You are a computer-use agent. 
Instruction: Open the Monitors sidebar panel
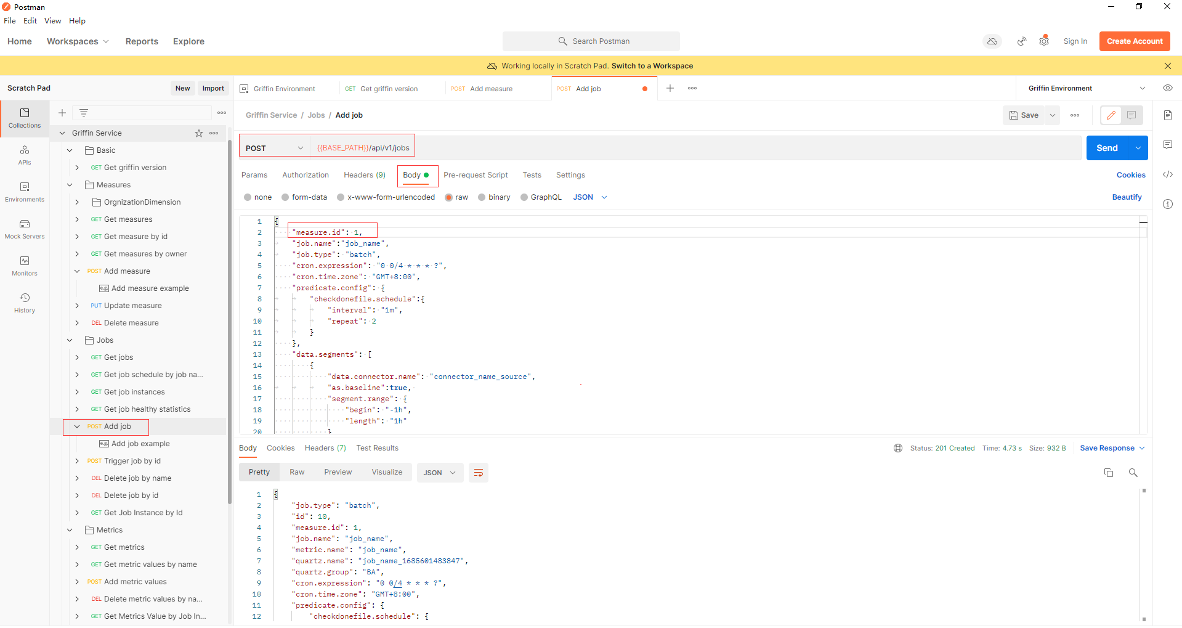coord(25,266)
